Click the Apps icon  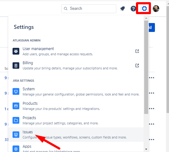tap(16, 149)
